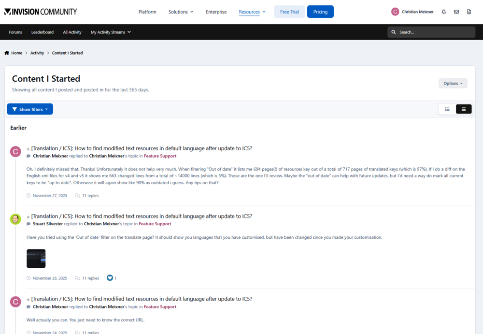Open the attached screenshot thumbnail
The image size is (483, 334).
point(36,259)
